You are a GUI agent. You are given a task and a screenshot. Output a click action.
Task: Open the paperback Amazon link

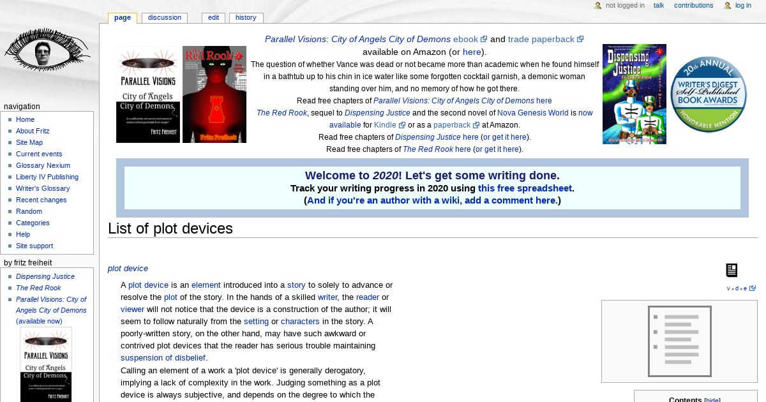pos(456,125)
